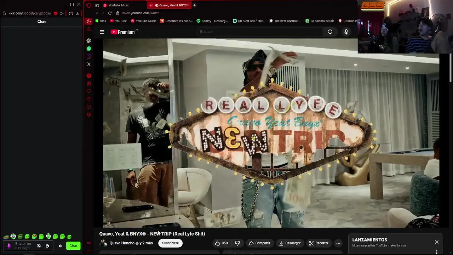The image size is (453, 255).
Task: Send message with green Chat button
Action: tap(73, 246)
